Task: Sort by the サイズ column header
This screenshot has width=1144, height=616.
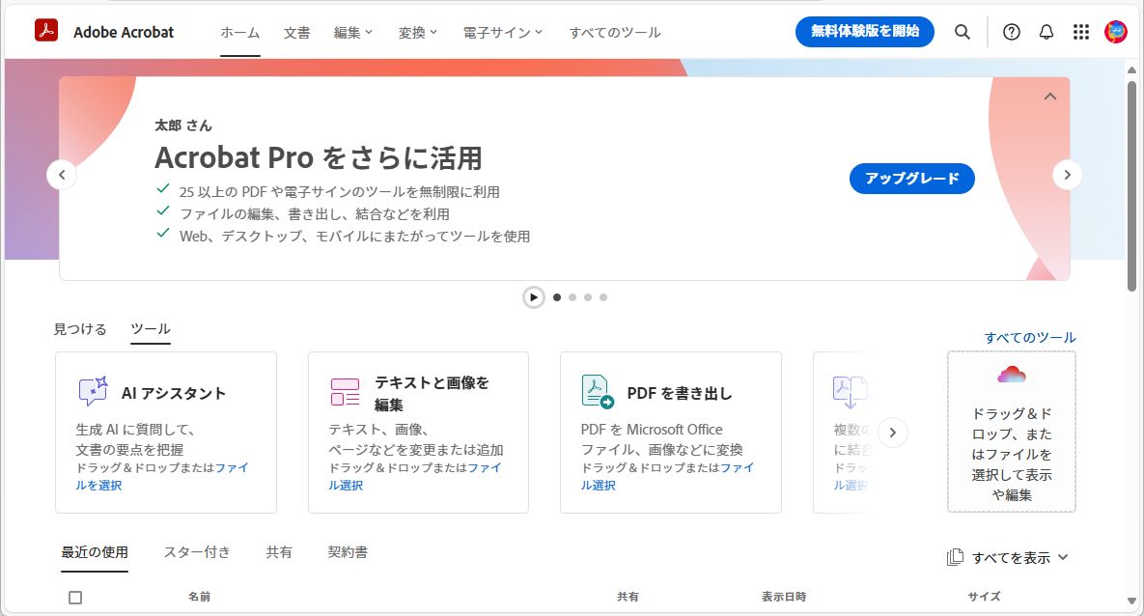Action: tap(984, 597)
